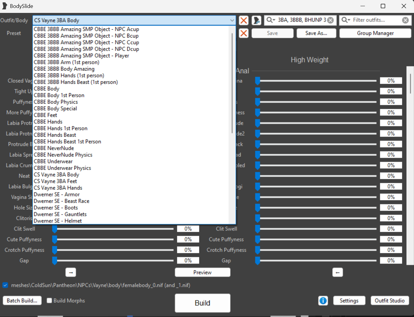Image resolution: width=414 pixels, height=317 pixels.
Task: Select plain 'CBBE Hands' in the dropdown list
Action: pyautogui.click(x=48, y=122)
